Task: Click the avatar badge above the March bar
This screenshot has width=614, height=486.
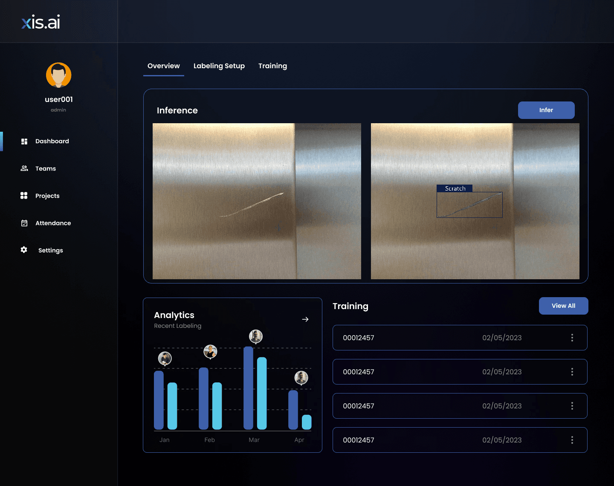Action: [x=256, y=336]
